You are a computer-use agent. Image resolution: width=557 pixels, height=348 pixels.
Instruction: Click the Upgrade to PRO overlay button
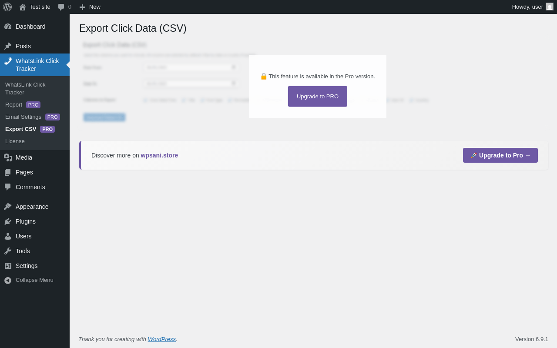(x=318, y=96)
